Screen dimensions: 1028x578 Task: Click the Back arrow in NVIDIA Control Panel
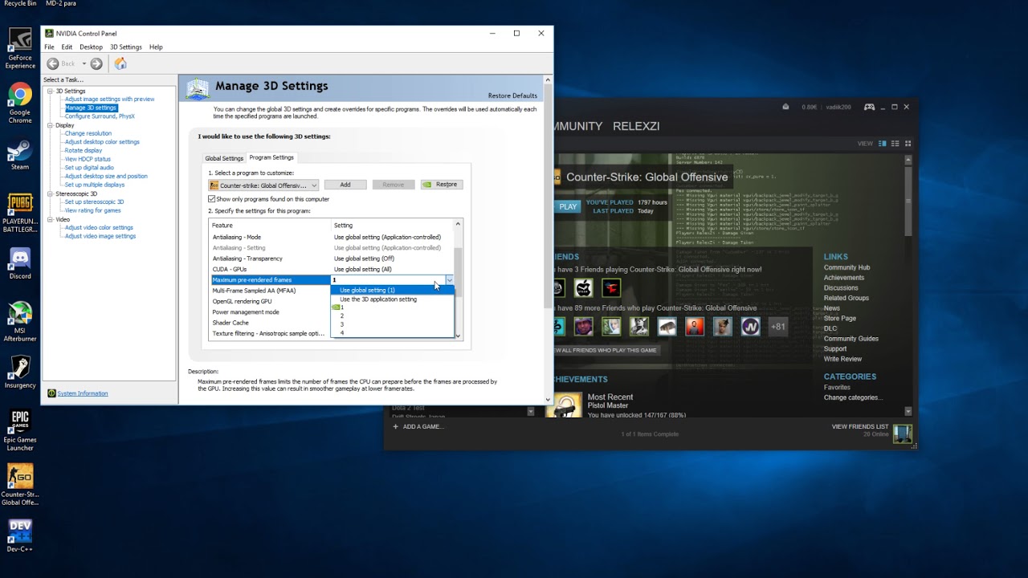coord(53,63)
